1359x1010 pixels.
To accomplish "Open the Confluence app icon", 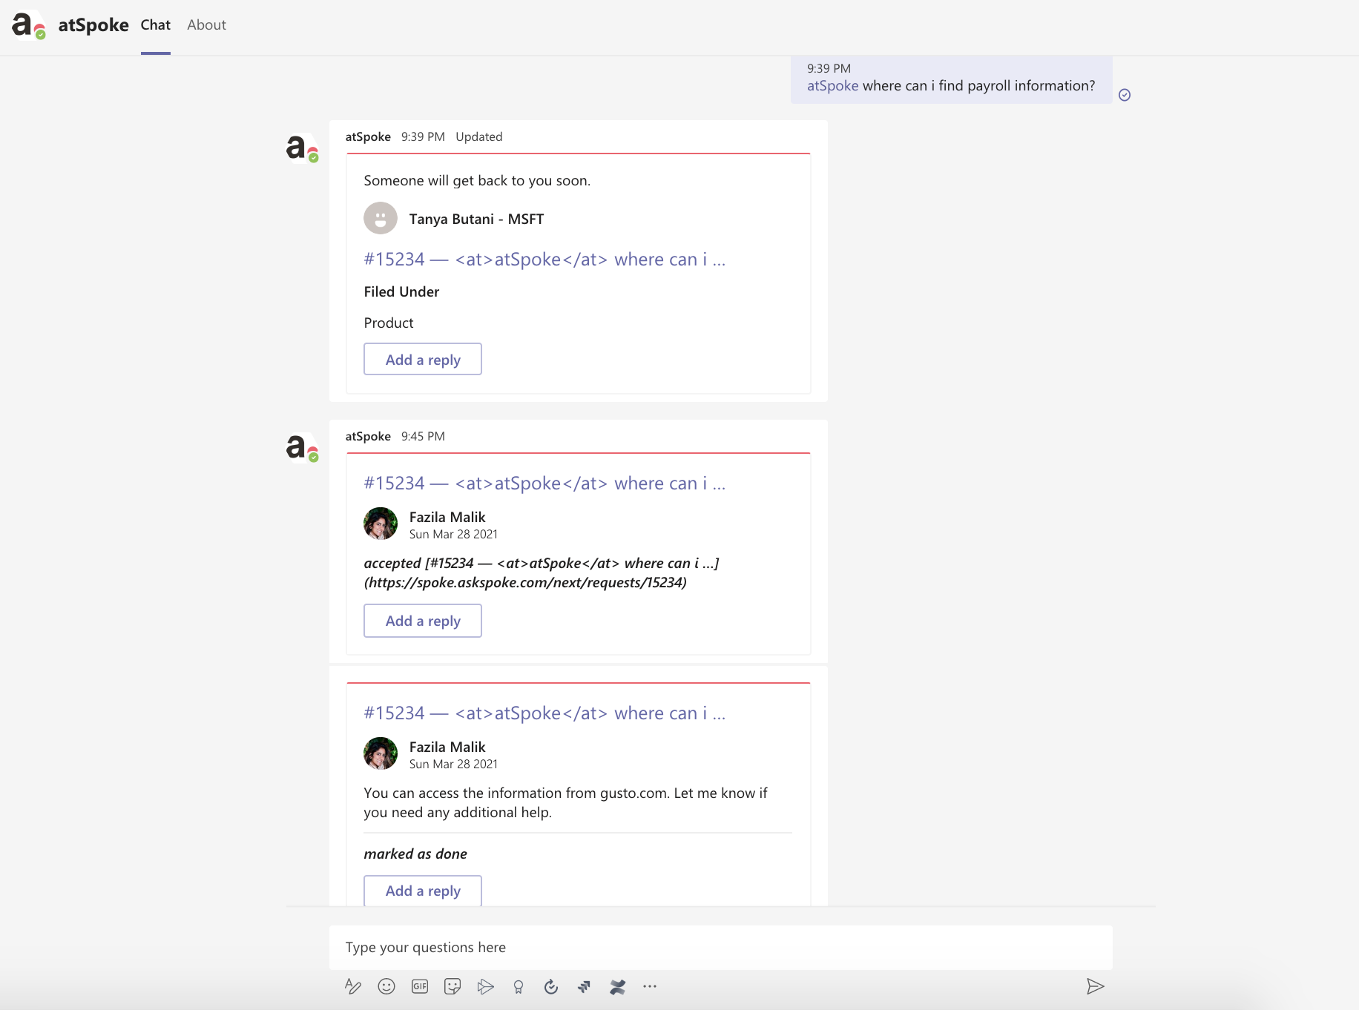I will (x=617, y=986).
